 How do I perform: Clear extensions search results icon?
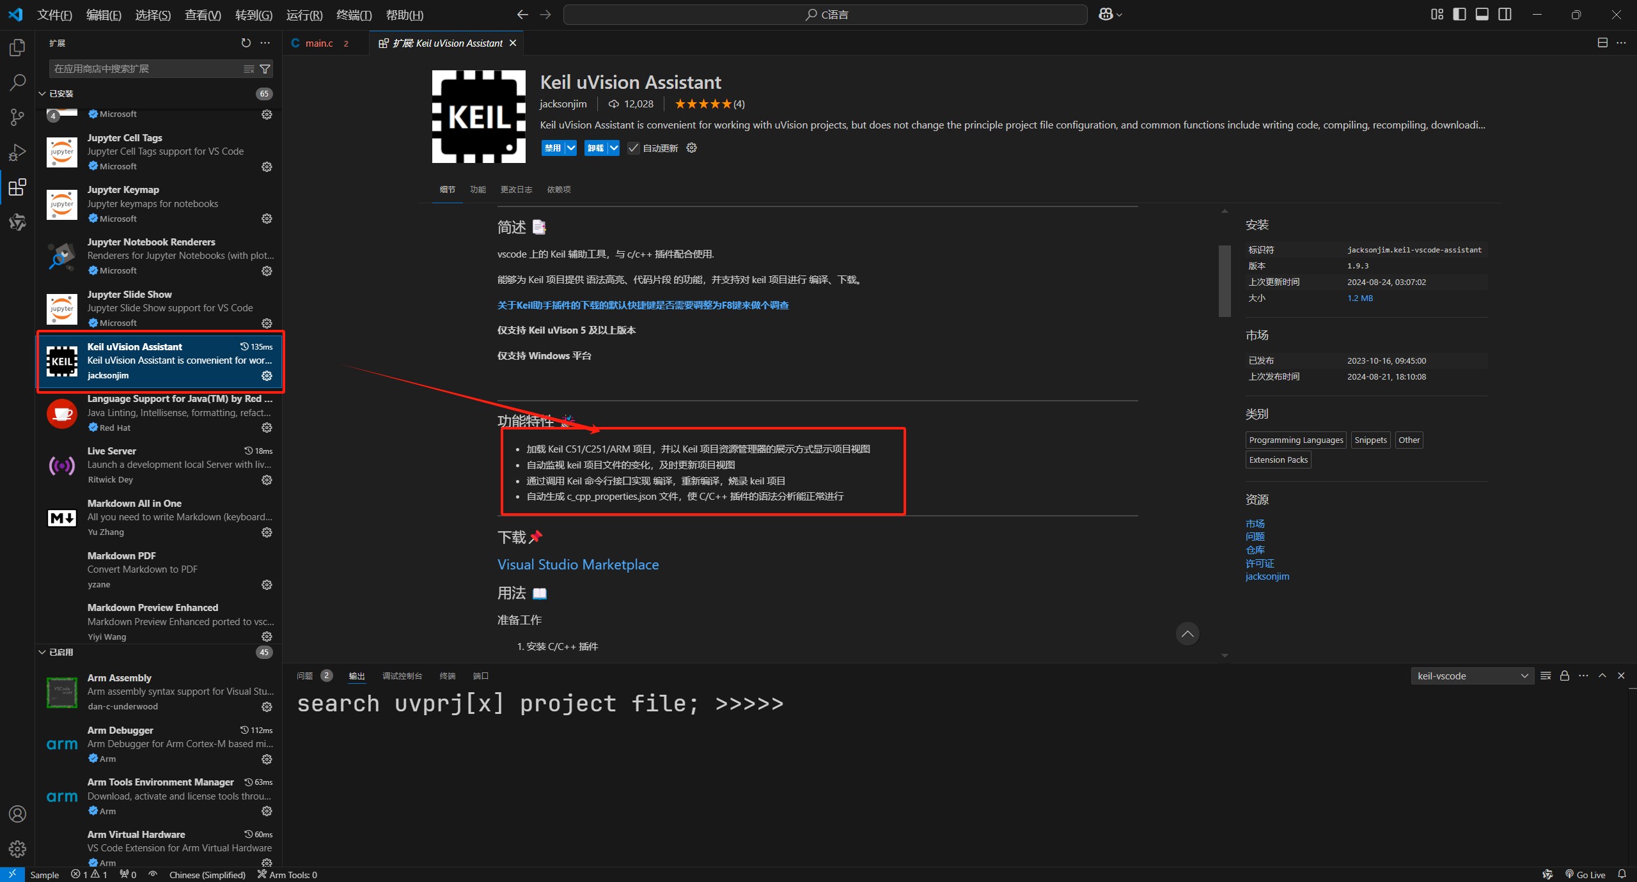(249, 69)
